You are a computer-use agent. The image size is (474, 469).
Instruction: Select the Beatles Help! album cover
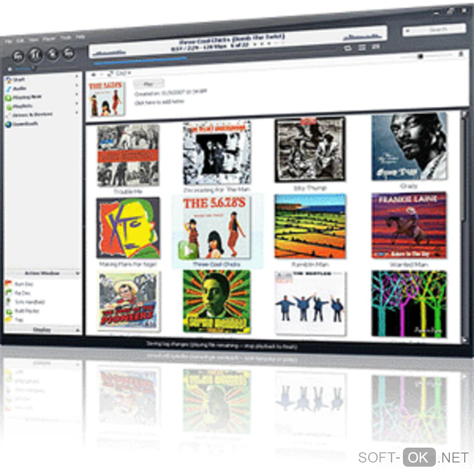pyautogui.click(x=310, y=303)
